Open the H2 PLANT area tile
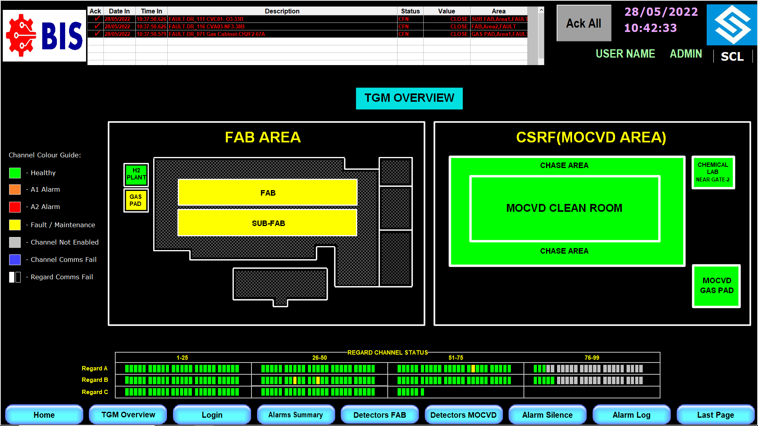 136,174
